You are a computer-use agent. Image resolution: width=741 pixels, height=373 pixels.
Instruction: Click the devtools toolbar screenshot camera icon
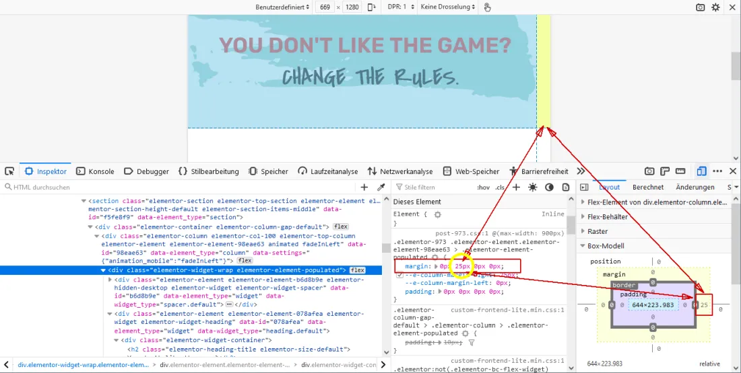[x=649, y=171]
